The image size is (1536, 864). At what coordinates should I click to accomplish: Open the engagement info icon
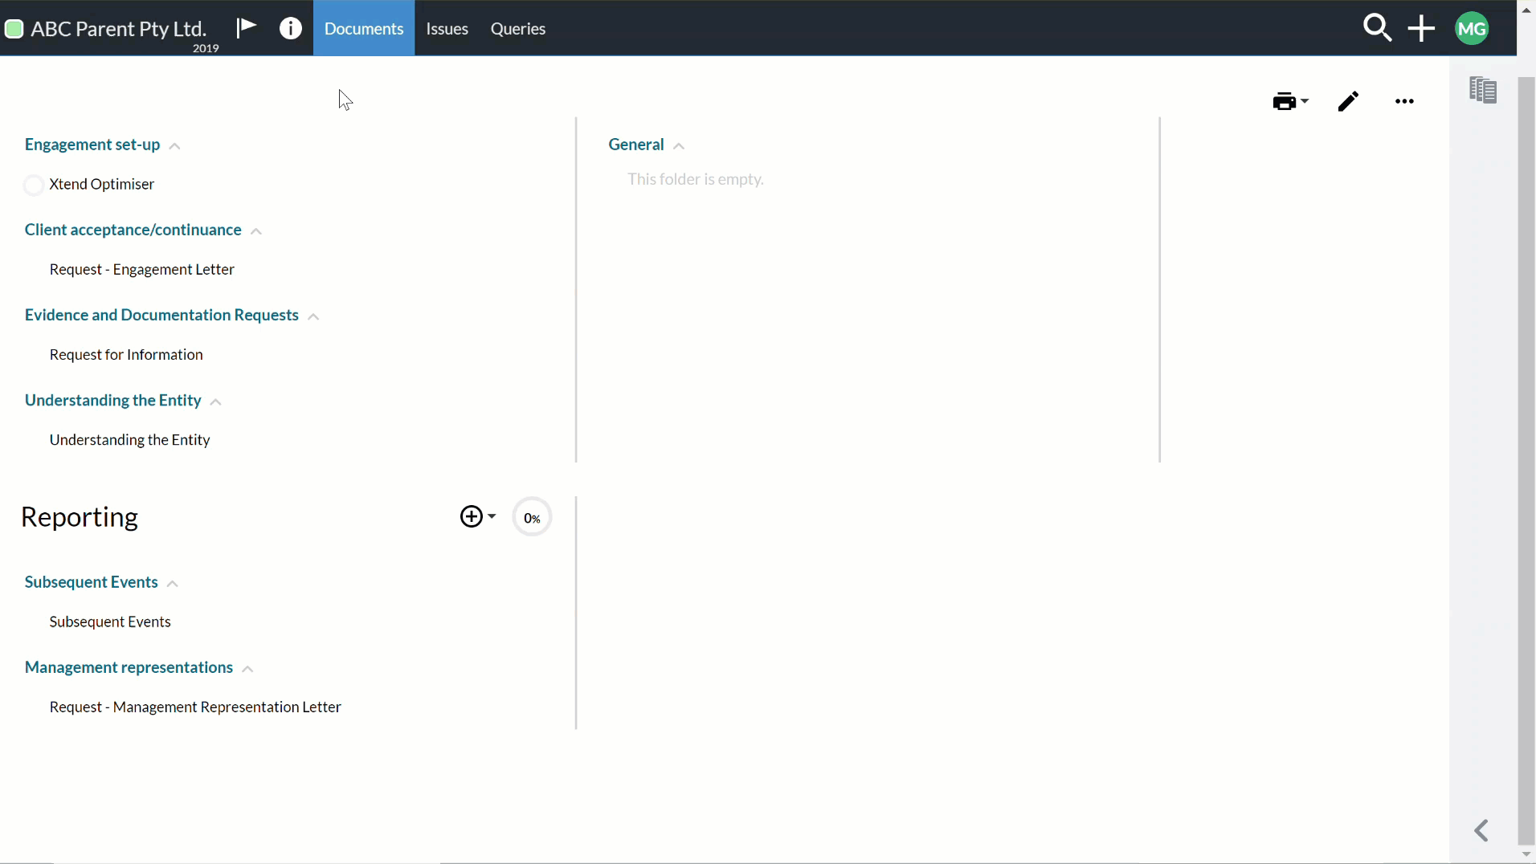click(291, 28)
